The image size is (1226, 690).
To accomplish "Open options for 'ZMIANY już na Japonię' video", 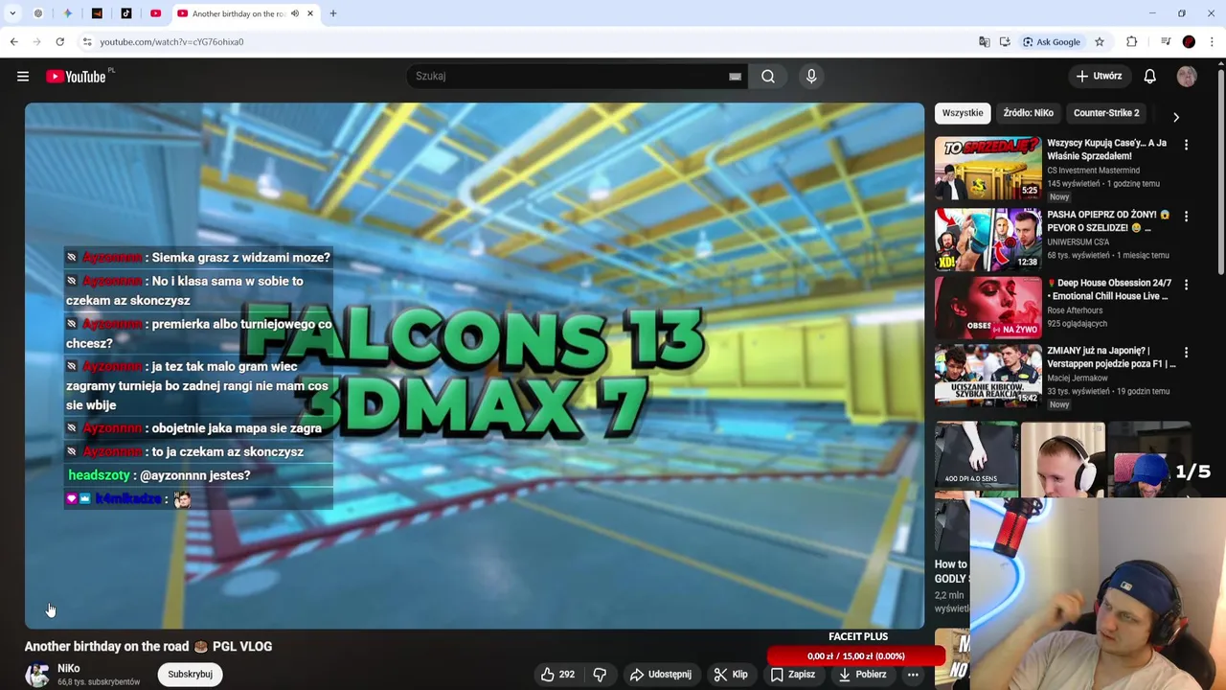I will [x=1186, y=353].
